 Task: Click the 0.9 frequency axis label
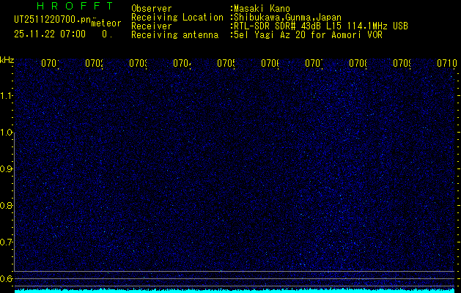point(7,169)
